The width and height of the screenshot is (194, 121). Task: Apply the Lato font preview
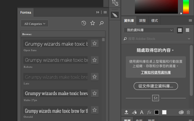pos(55,77)
